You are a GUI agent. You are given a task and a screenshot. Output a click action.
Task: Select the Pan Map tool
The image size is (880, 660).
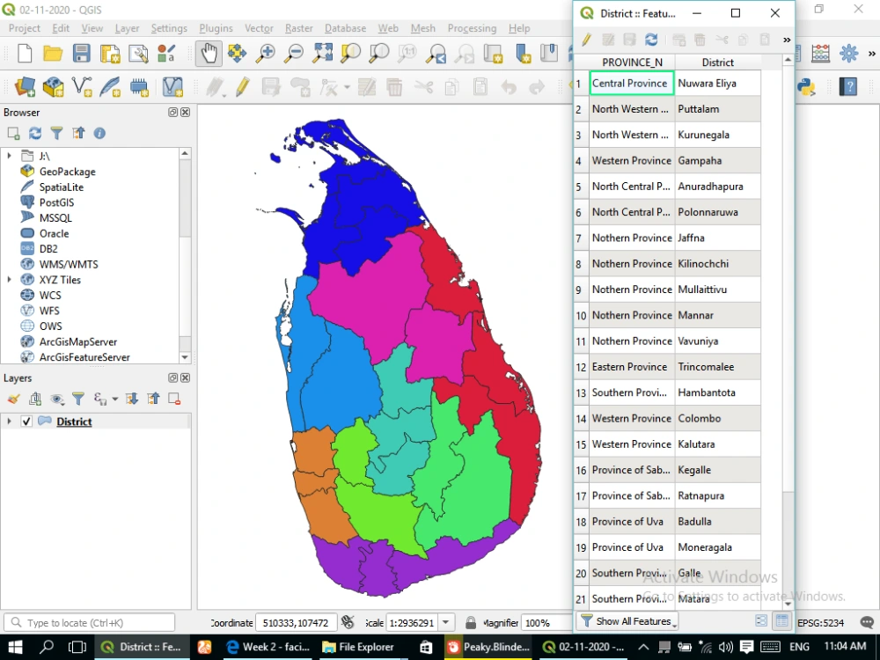tap(209, 54)
